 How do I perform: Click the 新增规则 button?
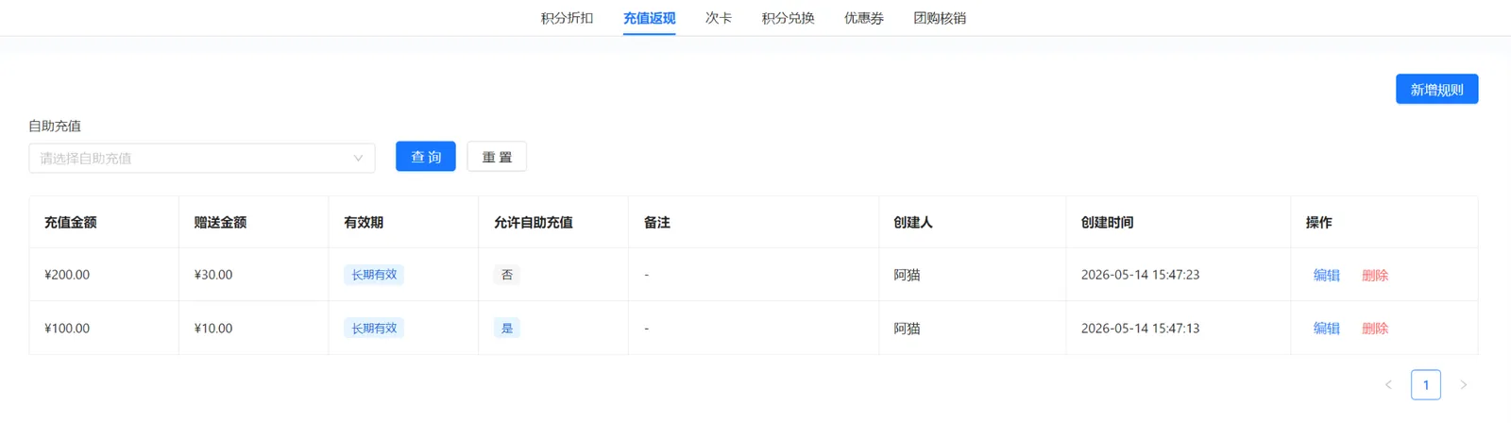pyautogui.click(x=1436, y=90)
